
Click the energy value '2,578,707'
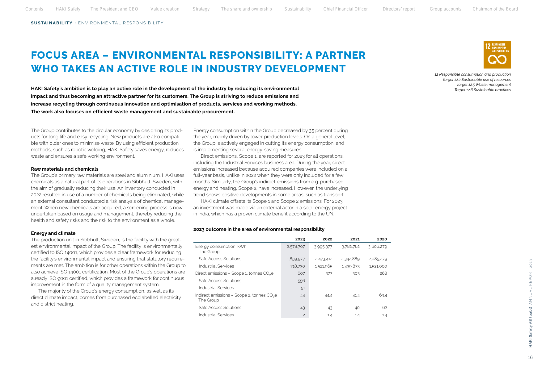pyautogui.click(x=296, y=247)
